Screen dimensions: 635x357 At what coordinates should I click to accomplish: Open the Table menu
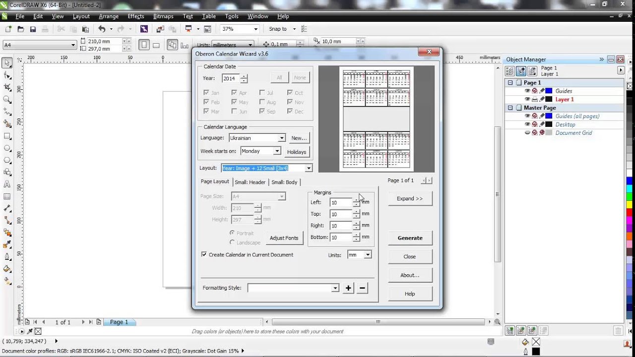pos(209,16)
